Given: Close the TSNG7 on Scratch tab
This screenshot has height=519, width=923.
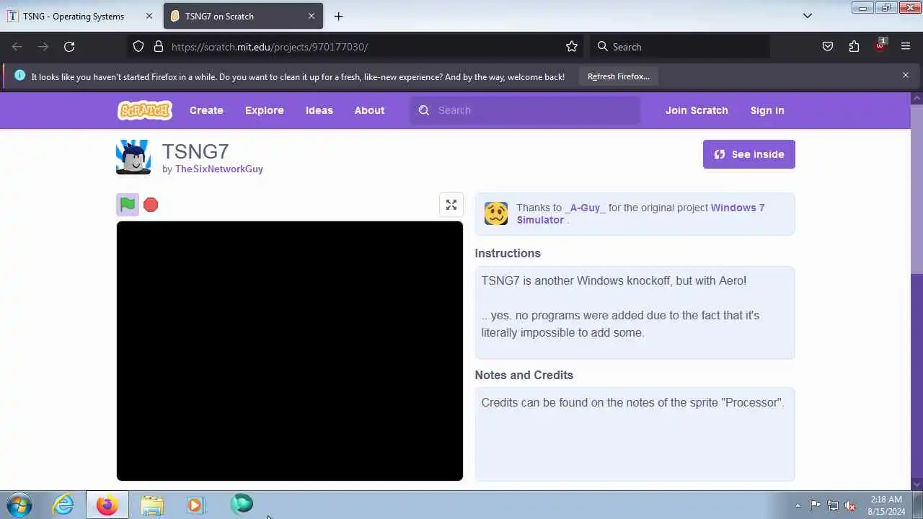Looking at the screenshot, I should 312,16.
